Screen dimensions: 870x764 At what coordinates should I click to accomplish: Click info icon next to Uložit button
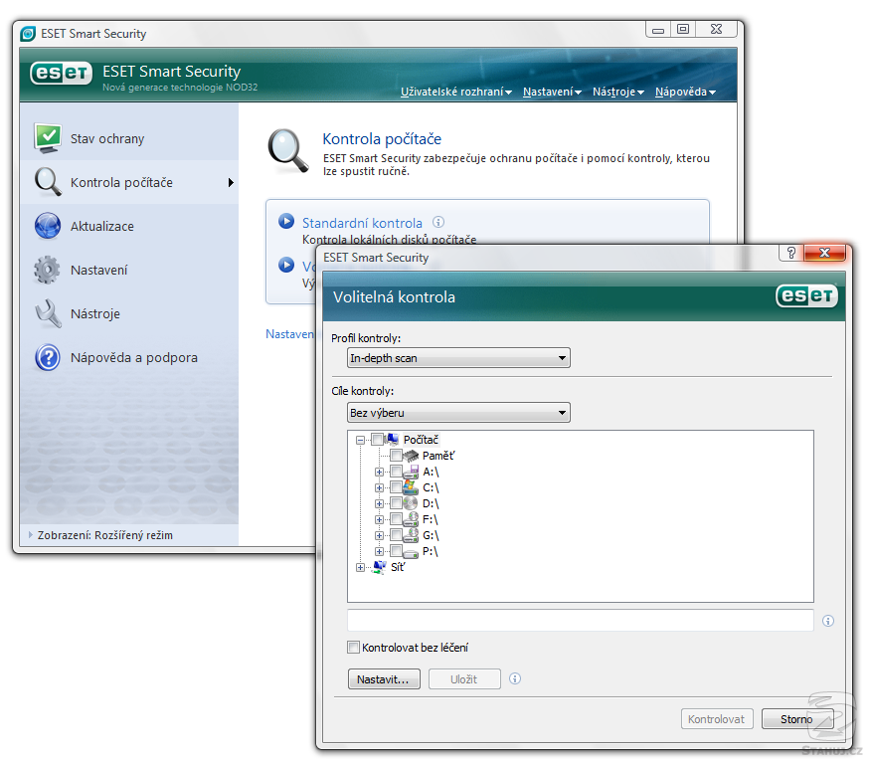pos(515,678)
